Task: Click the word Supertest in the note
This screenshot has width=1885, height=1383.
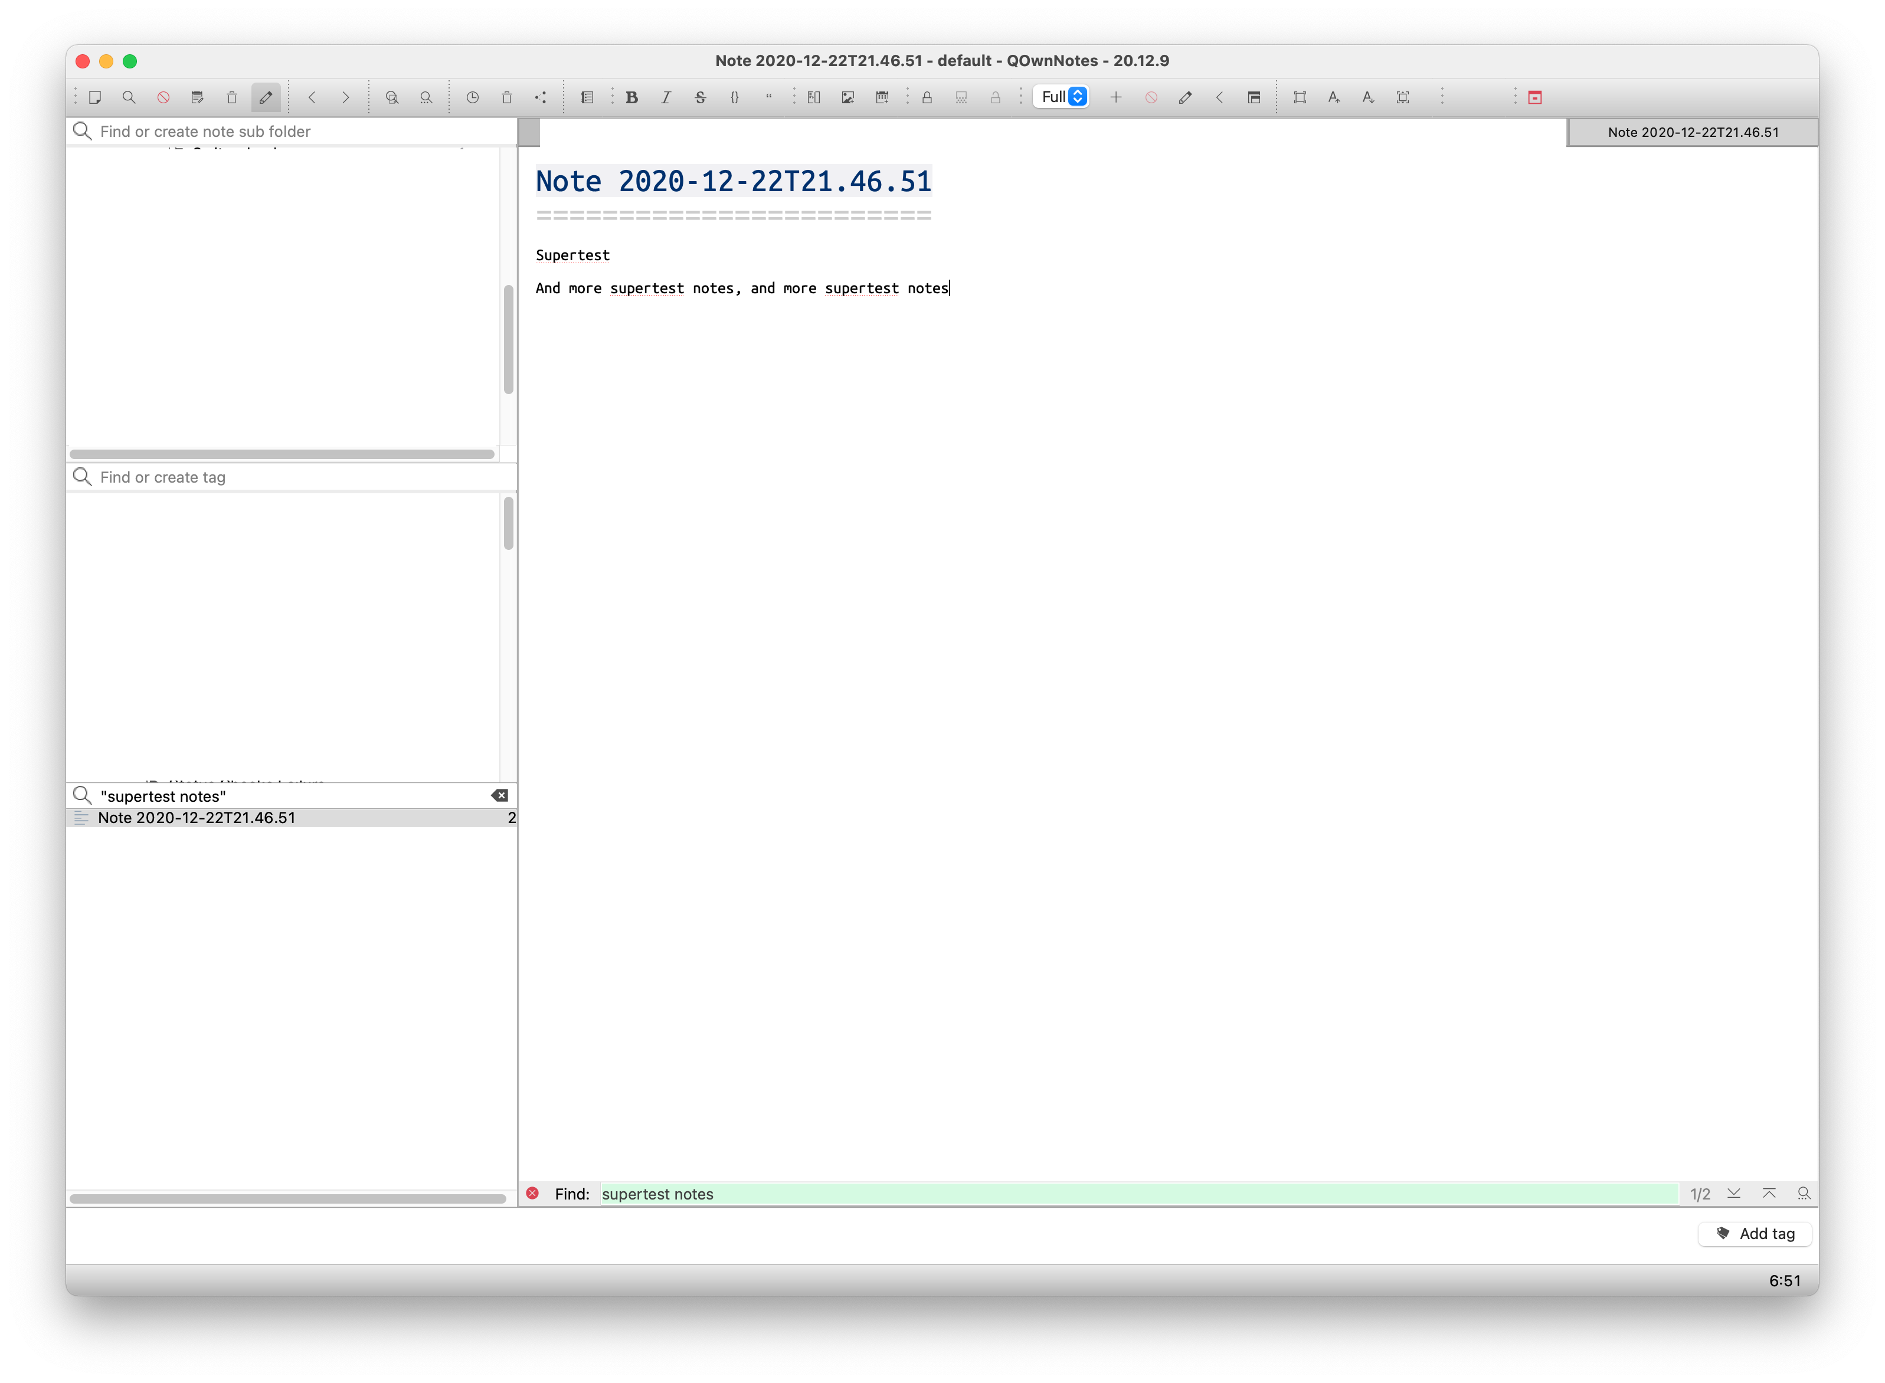Action: [x=573, y=255]
